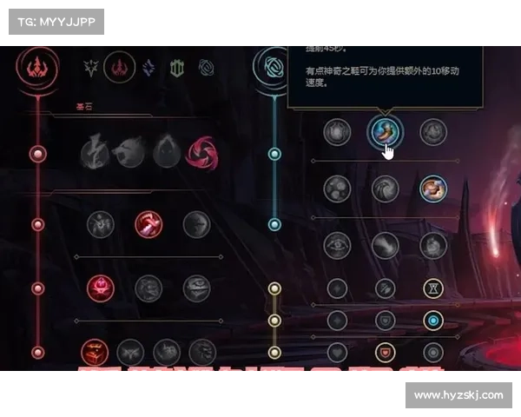Choose the red chest hunter rune
521x417 pixels.
click(x=95, y=353)
